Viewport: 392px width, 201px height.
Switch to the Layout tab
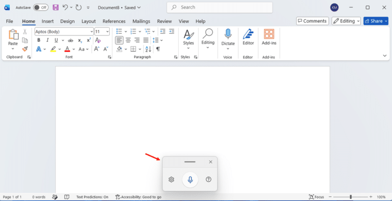(88, 21)
